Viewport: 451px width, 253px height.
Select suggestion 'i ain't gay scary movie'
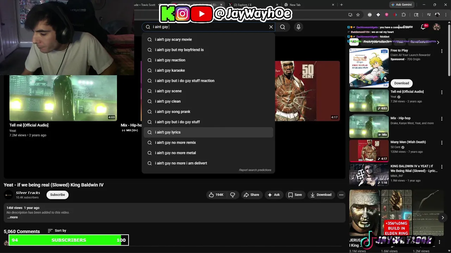point(208,39)
